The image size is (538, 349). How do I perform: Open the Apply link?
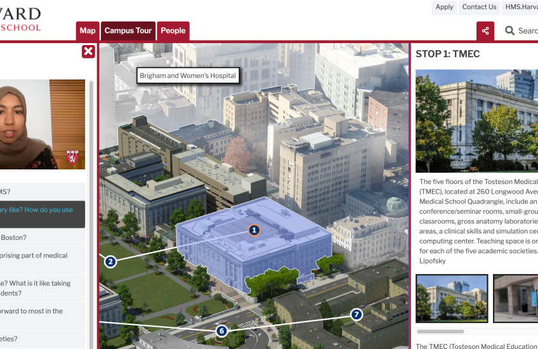pyautogui.click(x=444, y=7)
